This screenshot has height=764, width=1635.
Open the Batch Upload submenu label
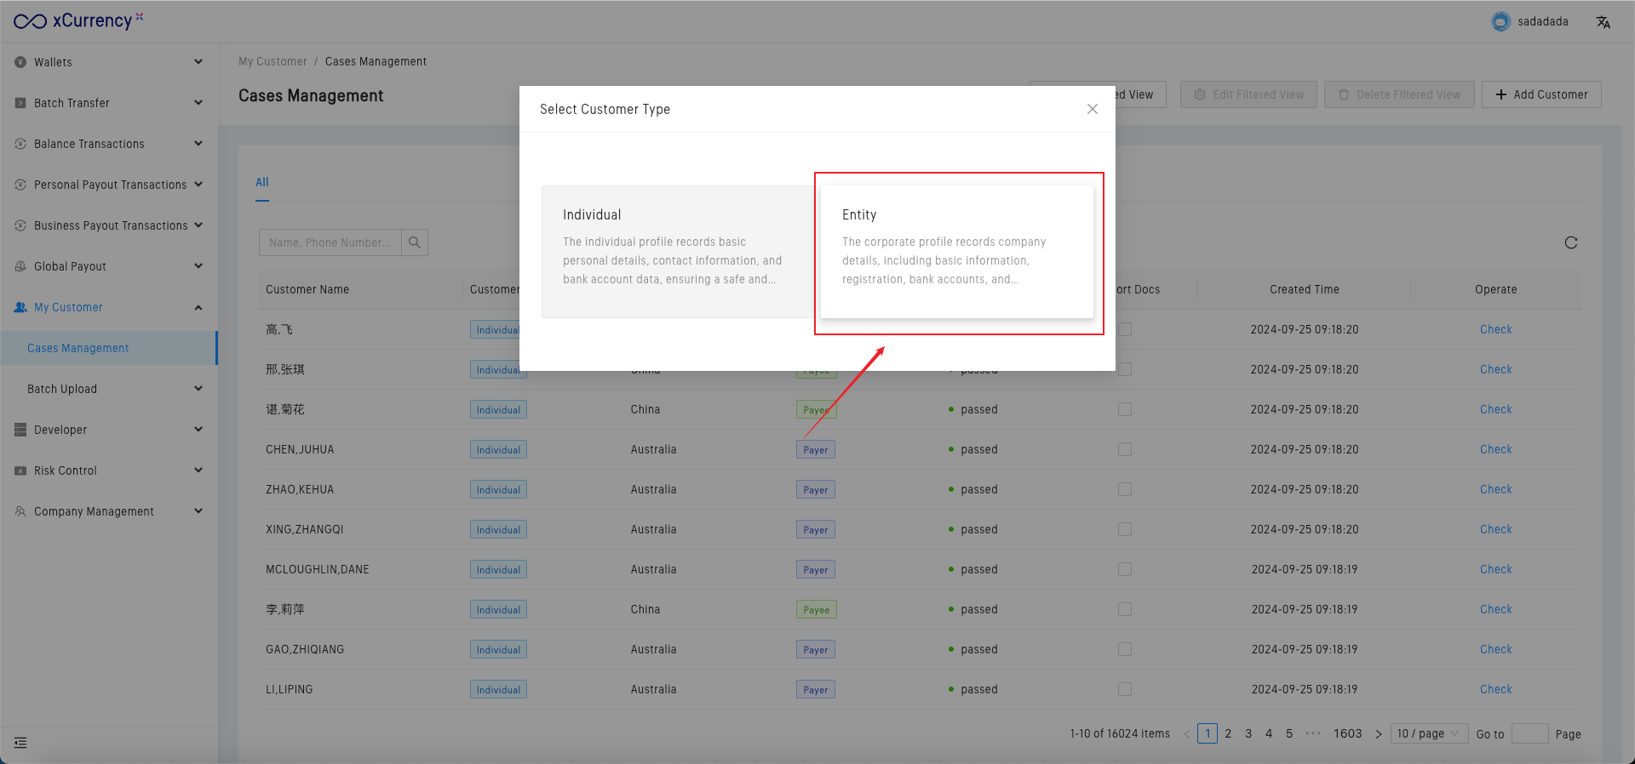(x=62, y=389)
